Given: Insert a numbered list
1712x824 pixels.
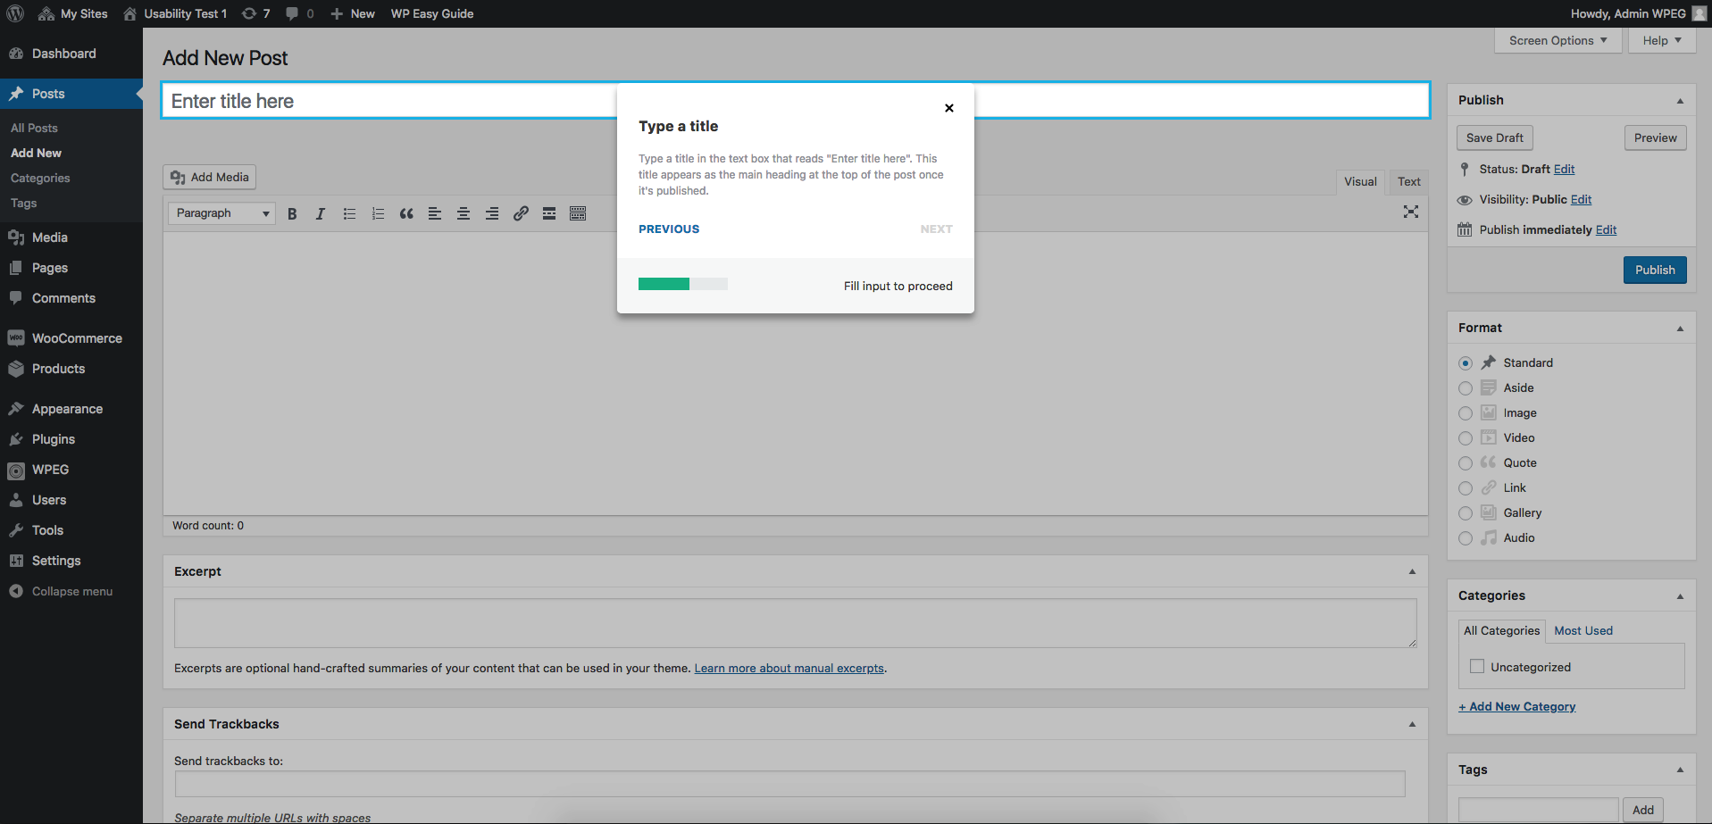Looking at the screenshot, I should (x=378, y=213).
